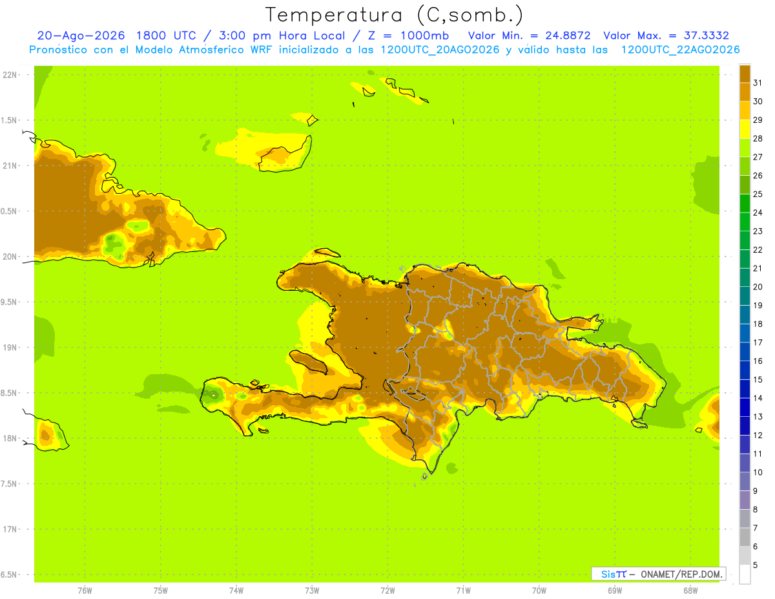Image resolution: width=775 pixels, height=599 pixels.
Task: Click the colorbar label "31"
Action: click(x=758, y=83)
